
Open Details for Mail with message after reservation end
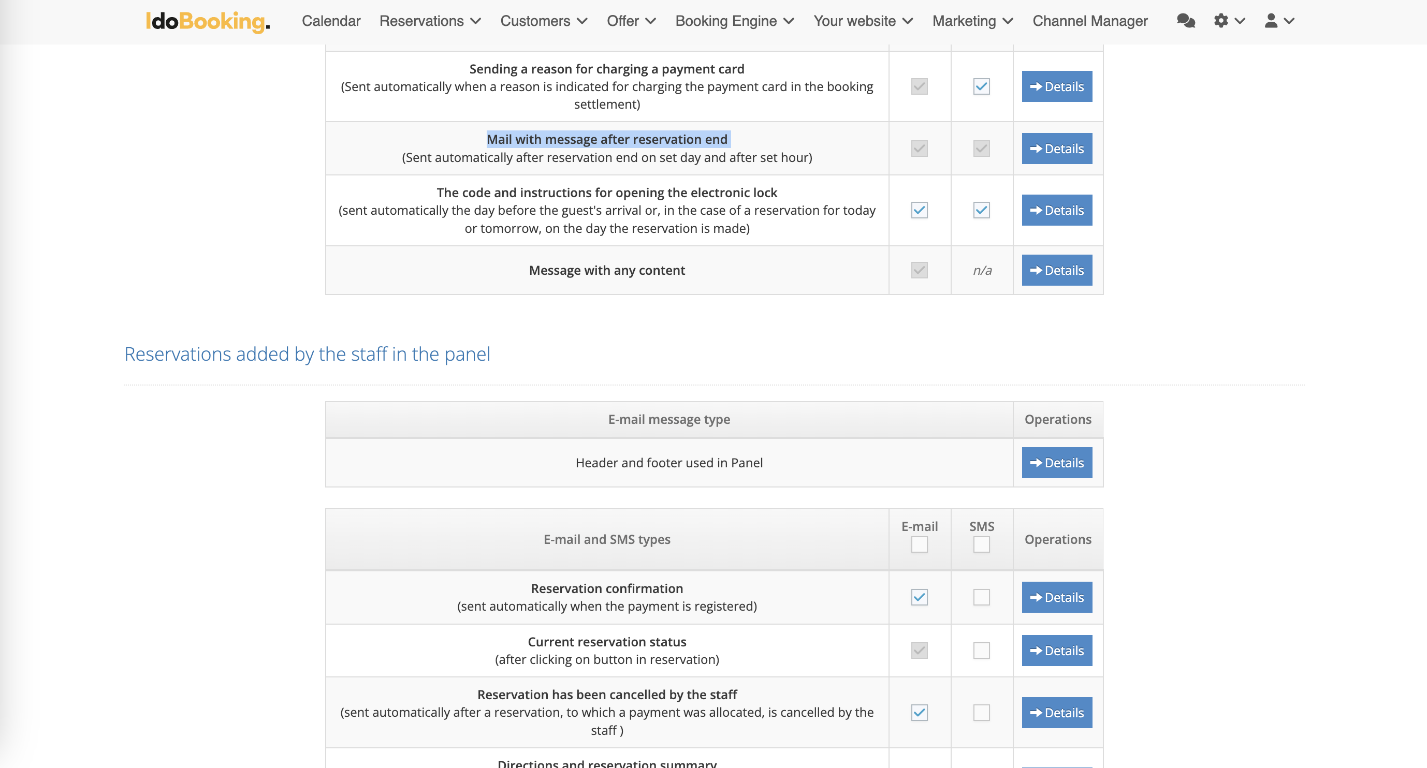1056,149
